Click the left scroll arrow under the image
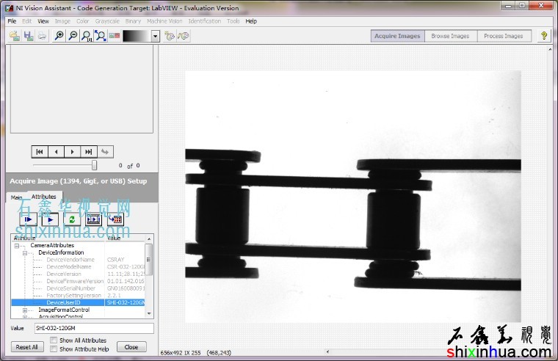Image resolution: width=558 pixels, height=361 pixels. click(327, 351)
